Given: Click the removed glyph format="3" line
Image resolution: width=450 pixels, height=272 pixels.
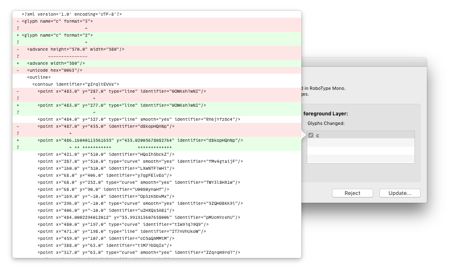Looking at the screenshot, I should pyautogui.click(x=57, y=21).
